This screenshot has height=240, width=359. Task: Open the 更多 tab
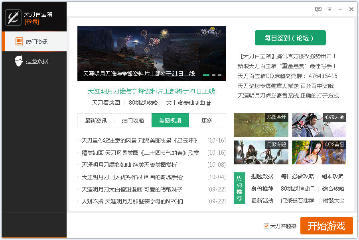[207, 121]
